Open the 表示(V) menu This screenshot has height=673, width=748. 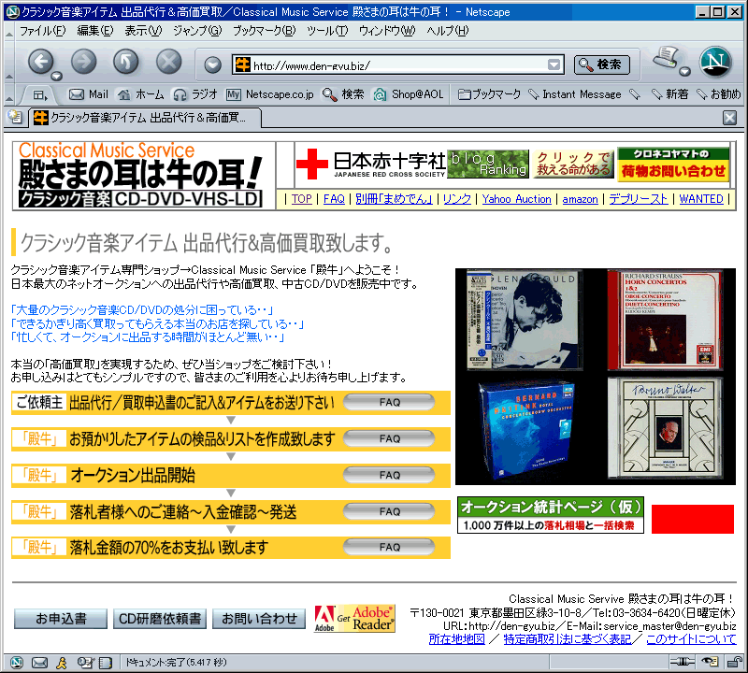point(143,31)
